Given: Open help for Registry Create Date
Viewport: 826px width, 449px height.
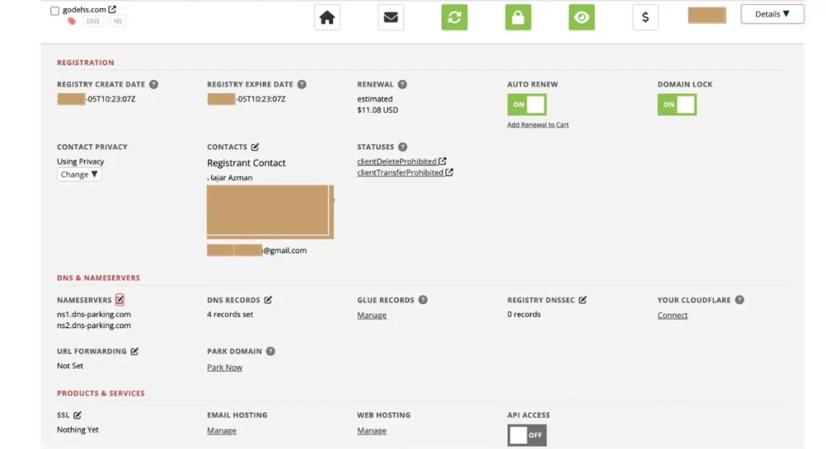Looking at the screenshot, I should [x=153, y=84].
